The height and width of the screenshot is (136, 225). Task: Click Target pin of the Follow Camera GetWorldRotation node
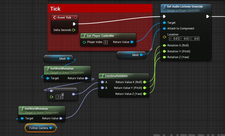[x=22, y=119]
